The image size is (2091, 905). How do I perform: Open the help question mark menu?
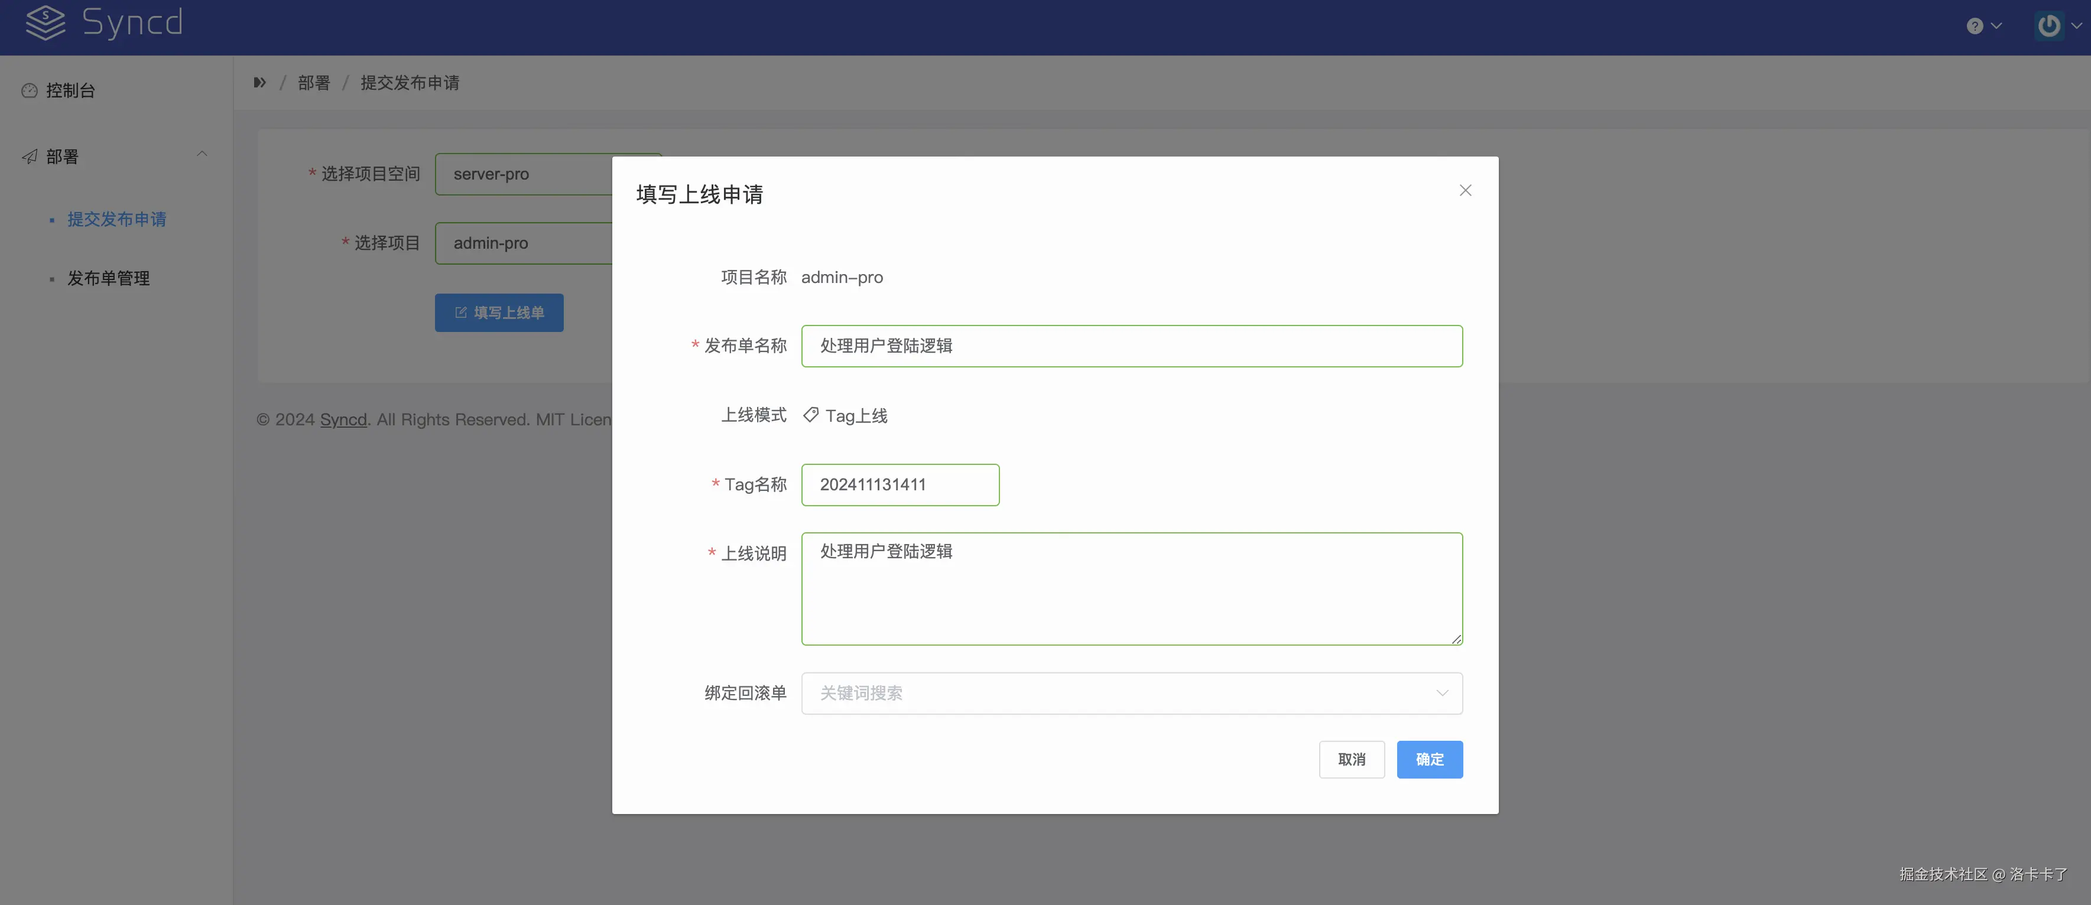tap(1975, 26)
